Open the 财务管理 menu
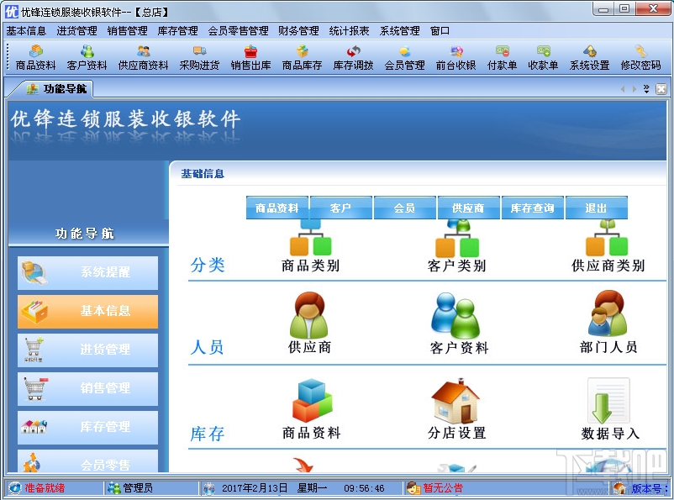The height and width of the screenshot is (500, 674). pyautogui.click(x=298, y=30)
